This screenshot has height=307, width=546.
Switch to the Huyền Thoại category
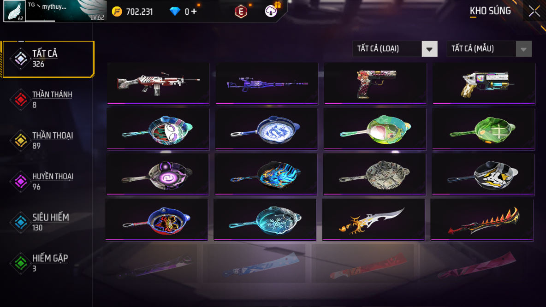tap(48, 181)
